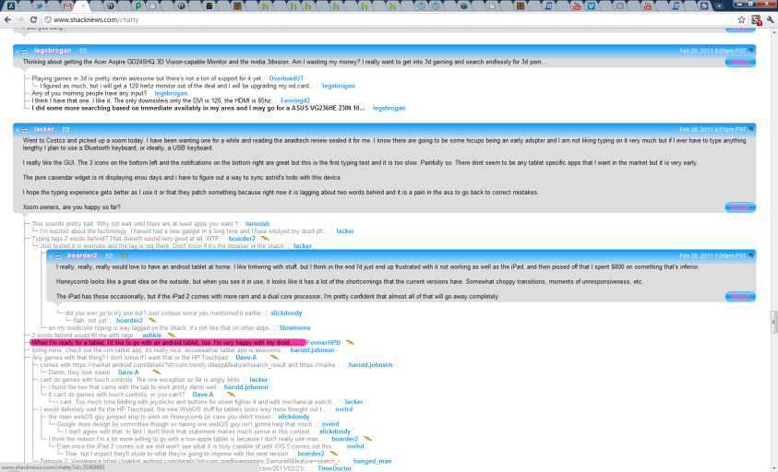Switch to the Twitter browser tab

click(x=39, y=6)
